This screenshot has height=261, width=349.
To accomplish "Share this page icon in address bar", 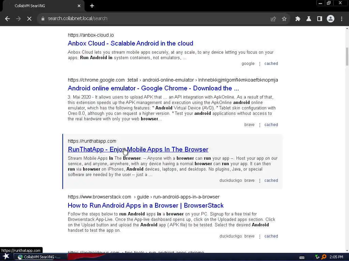I will coord(273,19).
